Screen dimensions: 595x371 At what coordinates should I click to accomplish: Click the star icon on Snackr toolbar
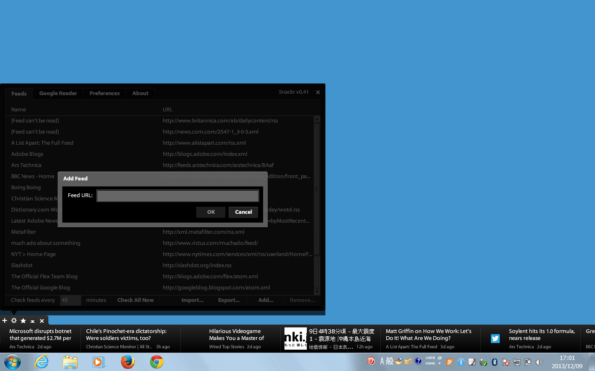[x=23, y=320]
